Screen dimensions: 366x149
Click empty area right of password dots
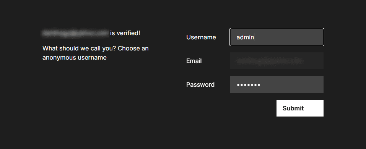pos(292,84)
